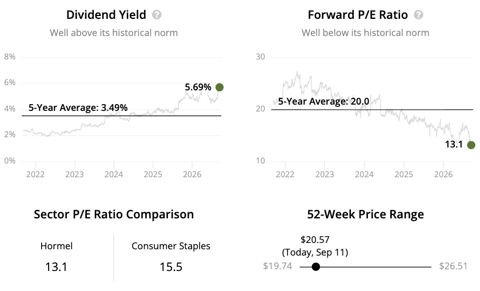This screenshot has width=480, height=291.
Task: Click the Hormel P/E value 13.1
Action: pos(57,267)
